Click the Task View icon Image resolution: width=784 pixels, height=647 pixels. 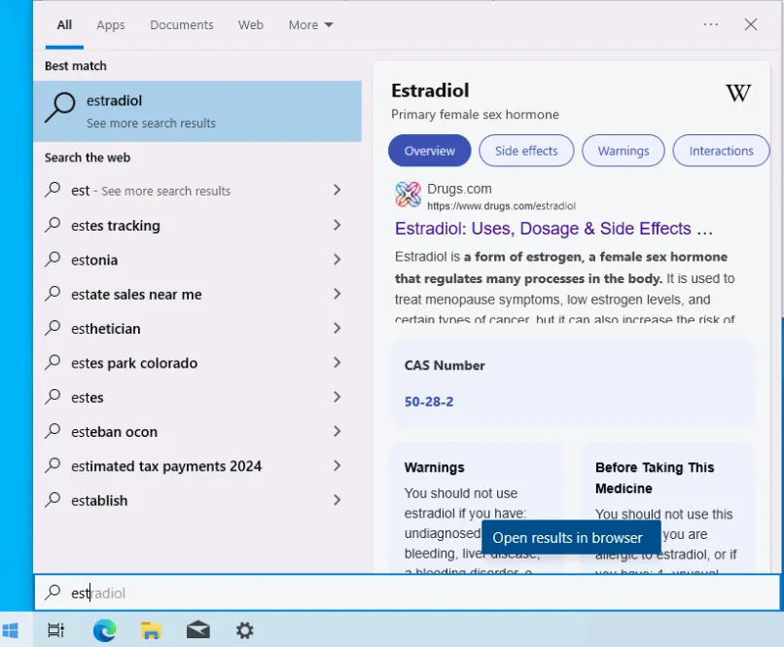coord(56,630)
